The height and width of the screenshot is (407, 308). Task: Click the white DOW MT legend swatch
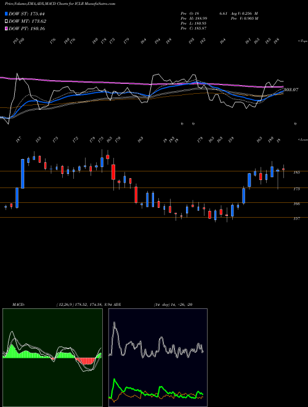coord(7,21)
